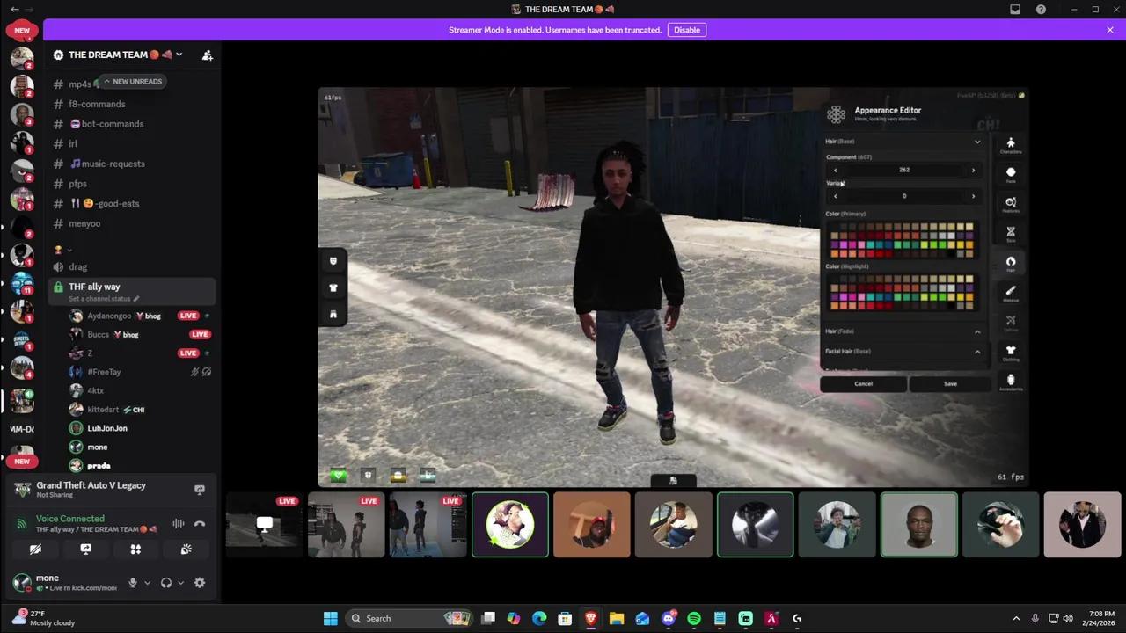The image size is (1126, 633).
Task: Collapse the Hair (Base) section
Action: [x=976, y=141]
